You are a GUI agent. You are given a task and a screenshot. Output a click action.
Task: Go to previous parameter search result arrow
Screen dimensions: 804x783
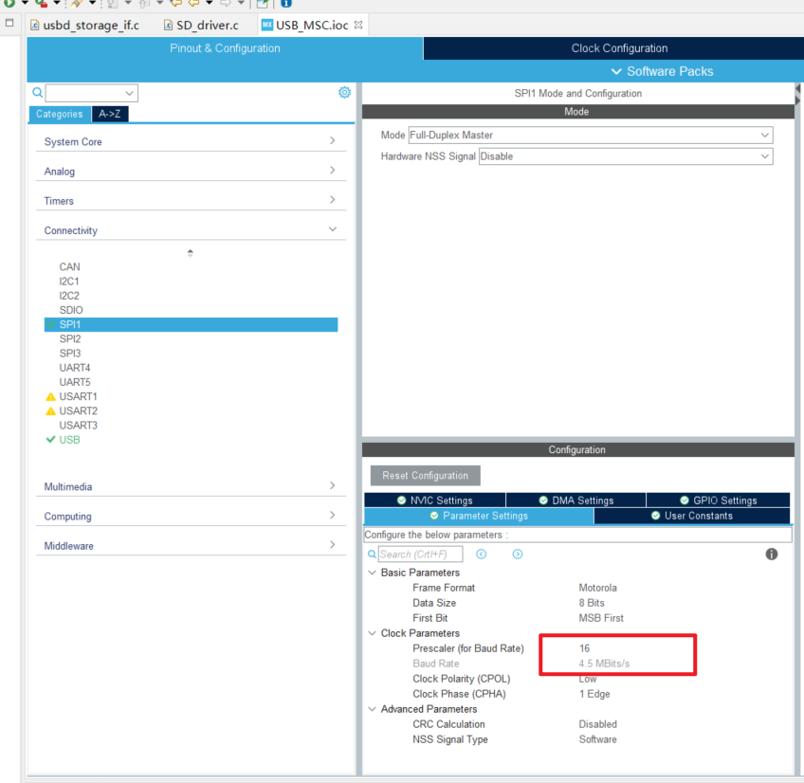(481, 555)
